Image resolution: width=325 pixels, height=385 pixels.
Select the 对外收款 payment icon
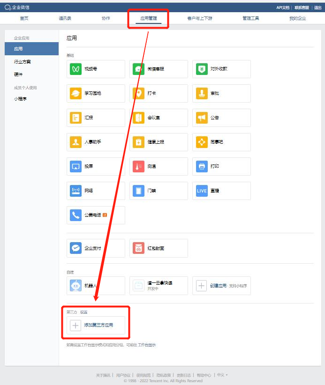point(201,69)
